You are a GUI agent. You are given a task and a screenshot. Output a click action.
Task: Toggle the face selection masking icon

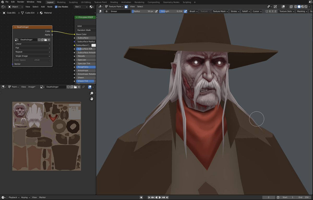[126, 7]
